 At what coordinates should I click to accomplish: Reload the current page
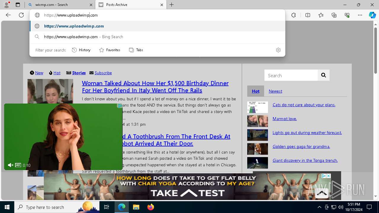click(x=21, y=15)
